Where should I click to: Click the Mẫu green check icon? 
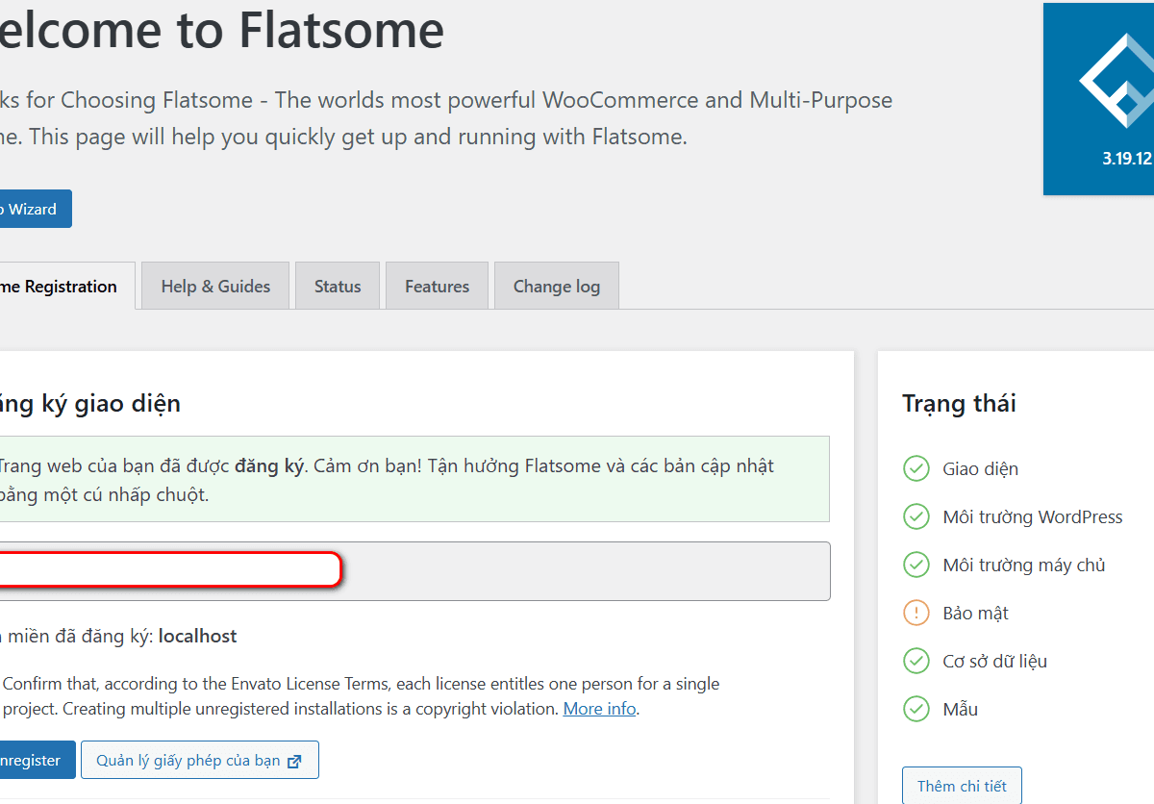pos(916,709)
